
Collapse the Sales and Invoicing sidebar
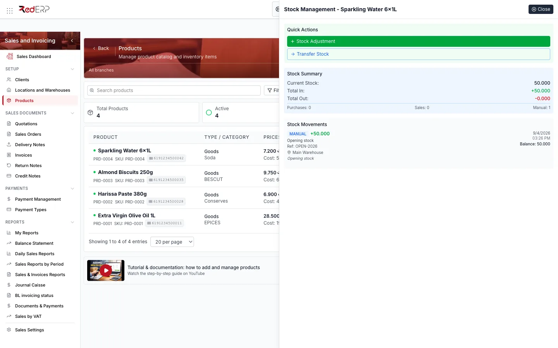tap(72, 41)
